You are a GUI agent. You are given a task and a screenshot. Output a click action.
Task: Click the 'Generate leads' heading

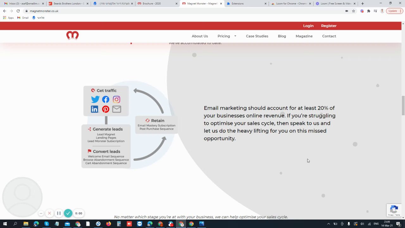click(x=108, y=129)
